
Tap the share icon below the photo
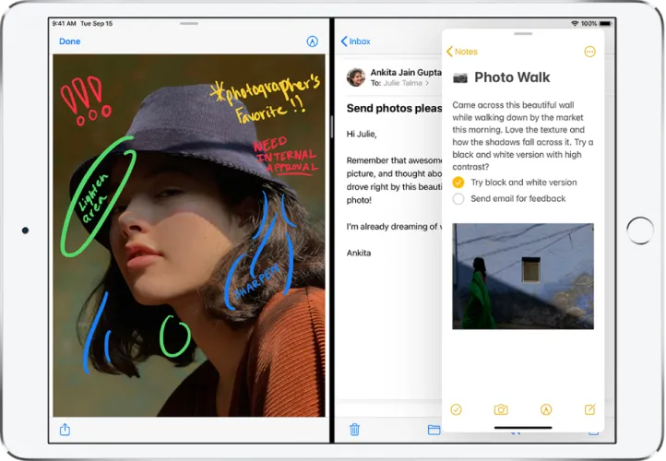(x=65, y=429)
